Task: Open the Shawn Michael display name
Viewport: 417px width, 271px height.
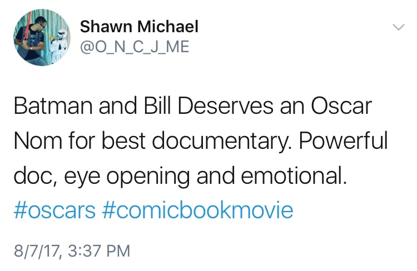Action: click(x=139, y=26)
